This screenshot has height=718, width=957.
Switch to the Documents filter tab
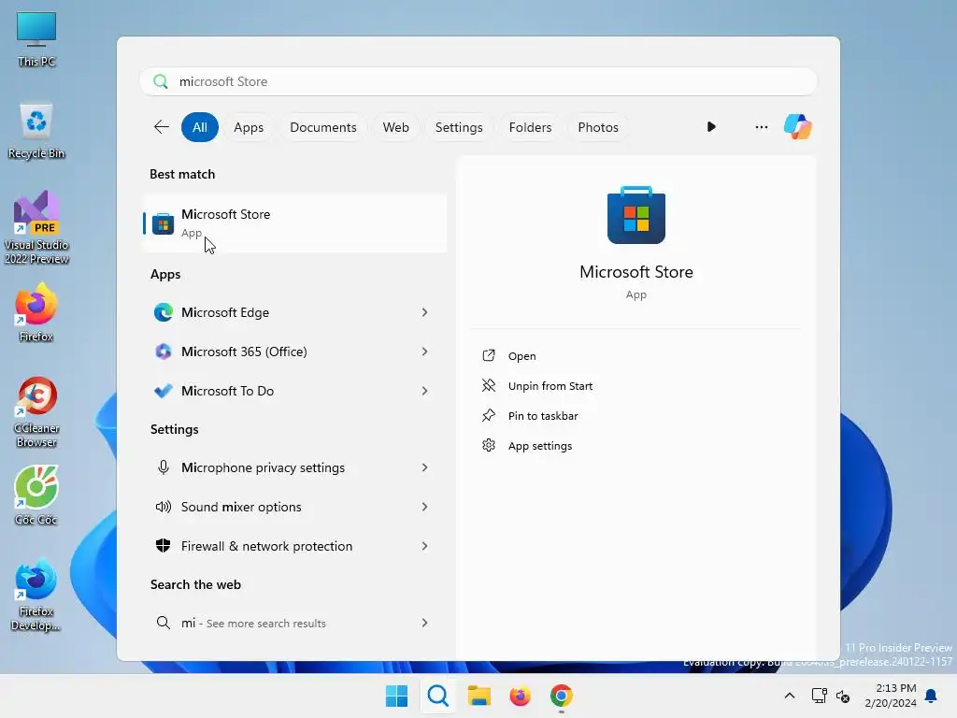tap(322, 127)
